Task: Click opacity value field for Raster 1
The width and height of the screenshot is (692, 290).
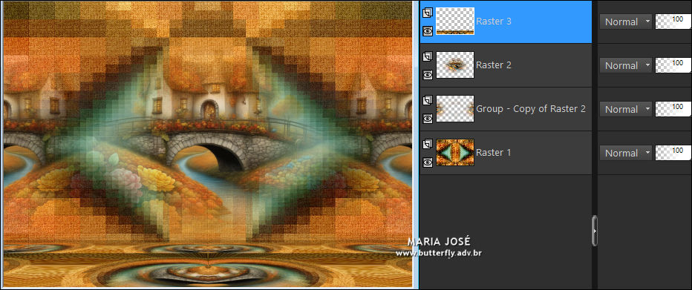Action: tap(673, 153)
